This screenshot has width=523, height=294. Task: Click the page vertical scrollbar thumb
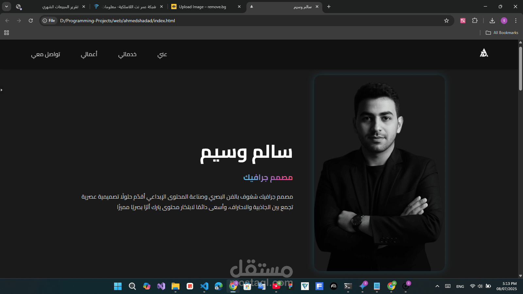pos(520,68)
